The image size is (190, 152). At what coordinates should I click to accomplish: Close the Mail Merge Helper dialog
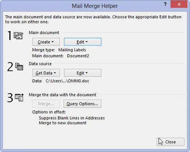(x=170, y=142)
